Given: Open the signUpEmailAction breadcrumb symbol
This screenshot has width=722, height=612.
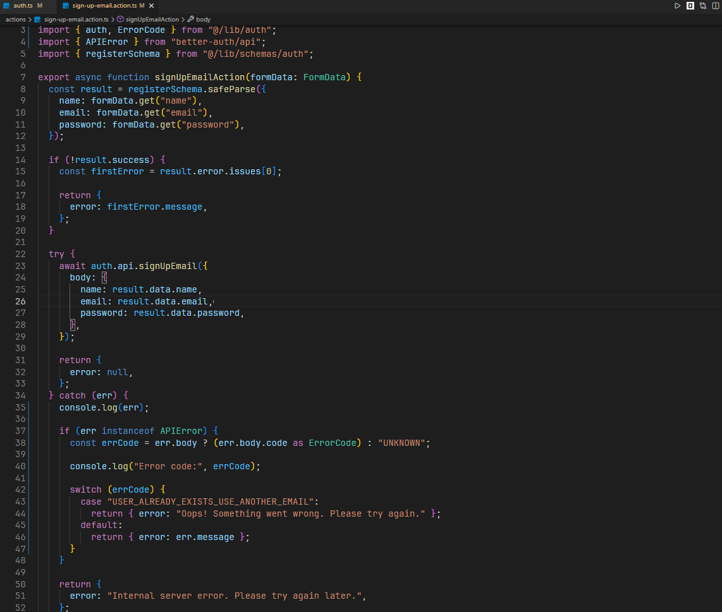Looking at the screenshot, I should point(152,20).
